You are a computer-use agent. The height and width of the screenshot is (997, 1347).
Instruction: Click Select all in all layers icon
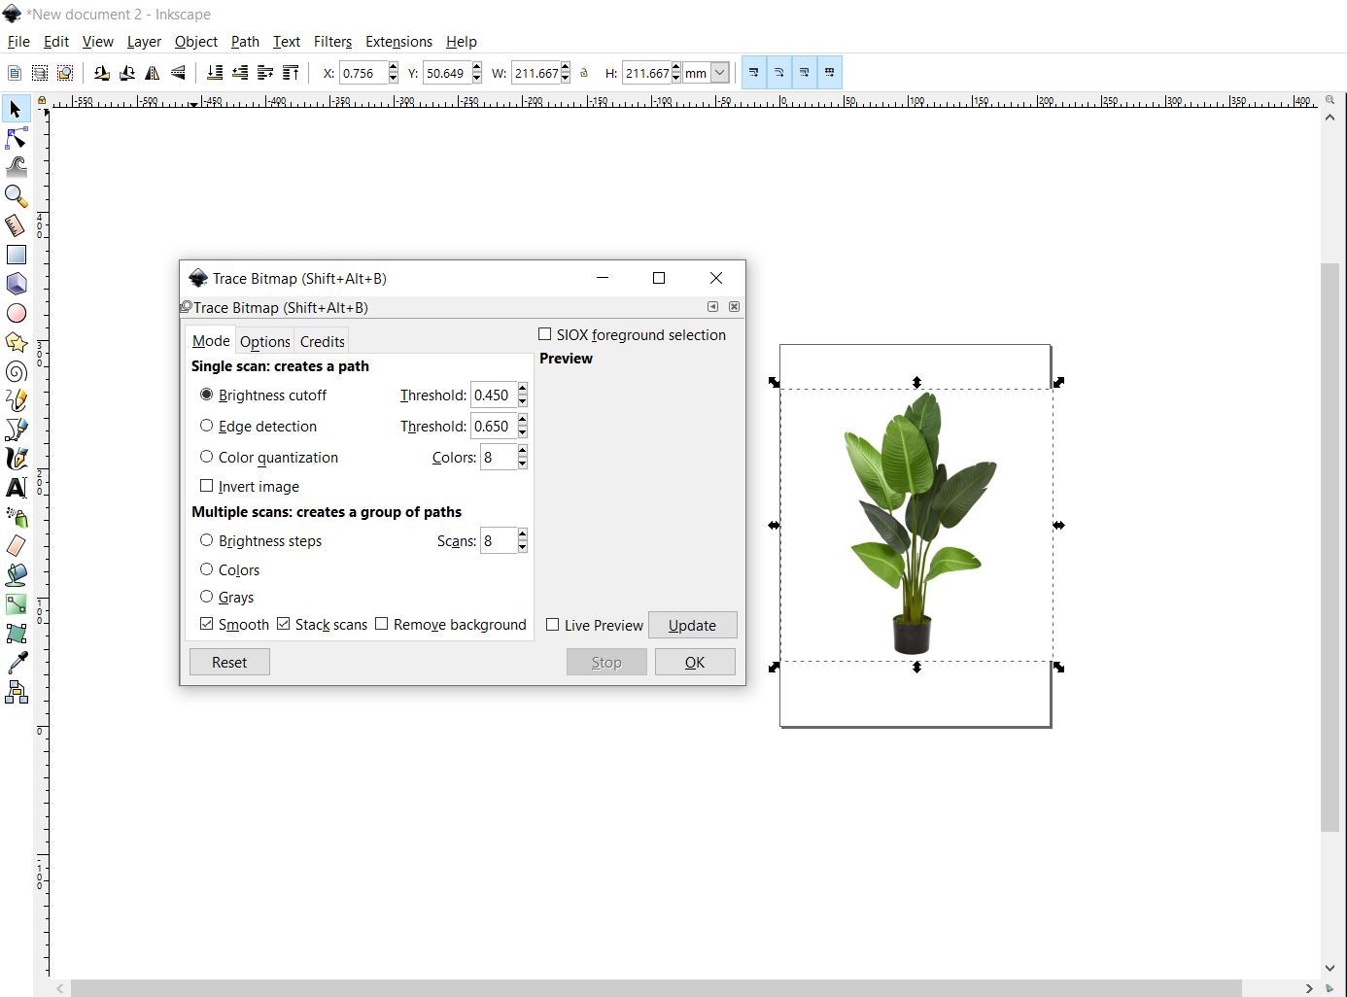point(40,73)
